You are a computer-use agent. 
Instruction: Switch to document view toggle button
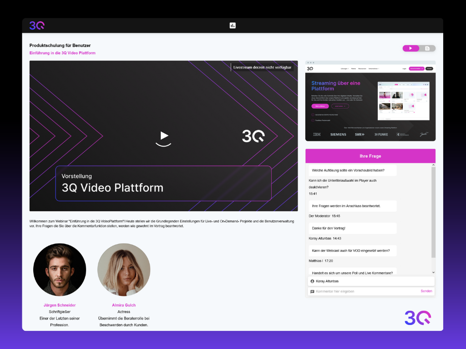tap(427, 48)
